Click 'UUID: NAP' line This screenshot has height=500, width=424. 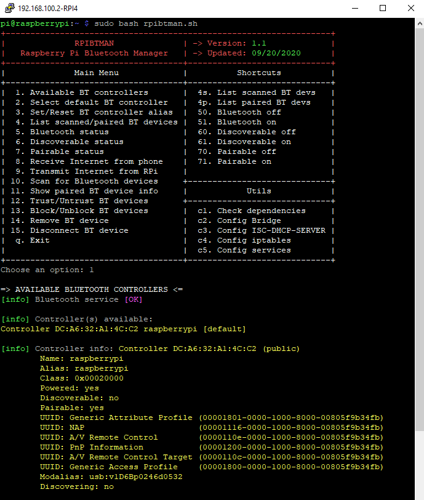[x=212, y=428]
